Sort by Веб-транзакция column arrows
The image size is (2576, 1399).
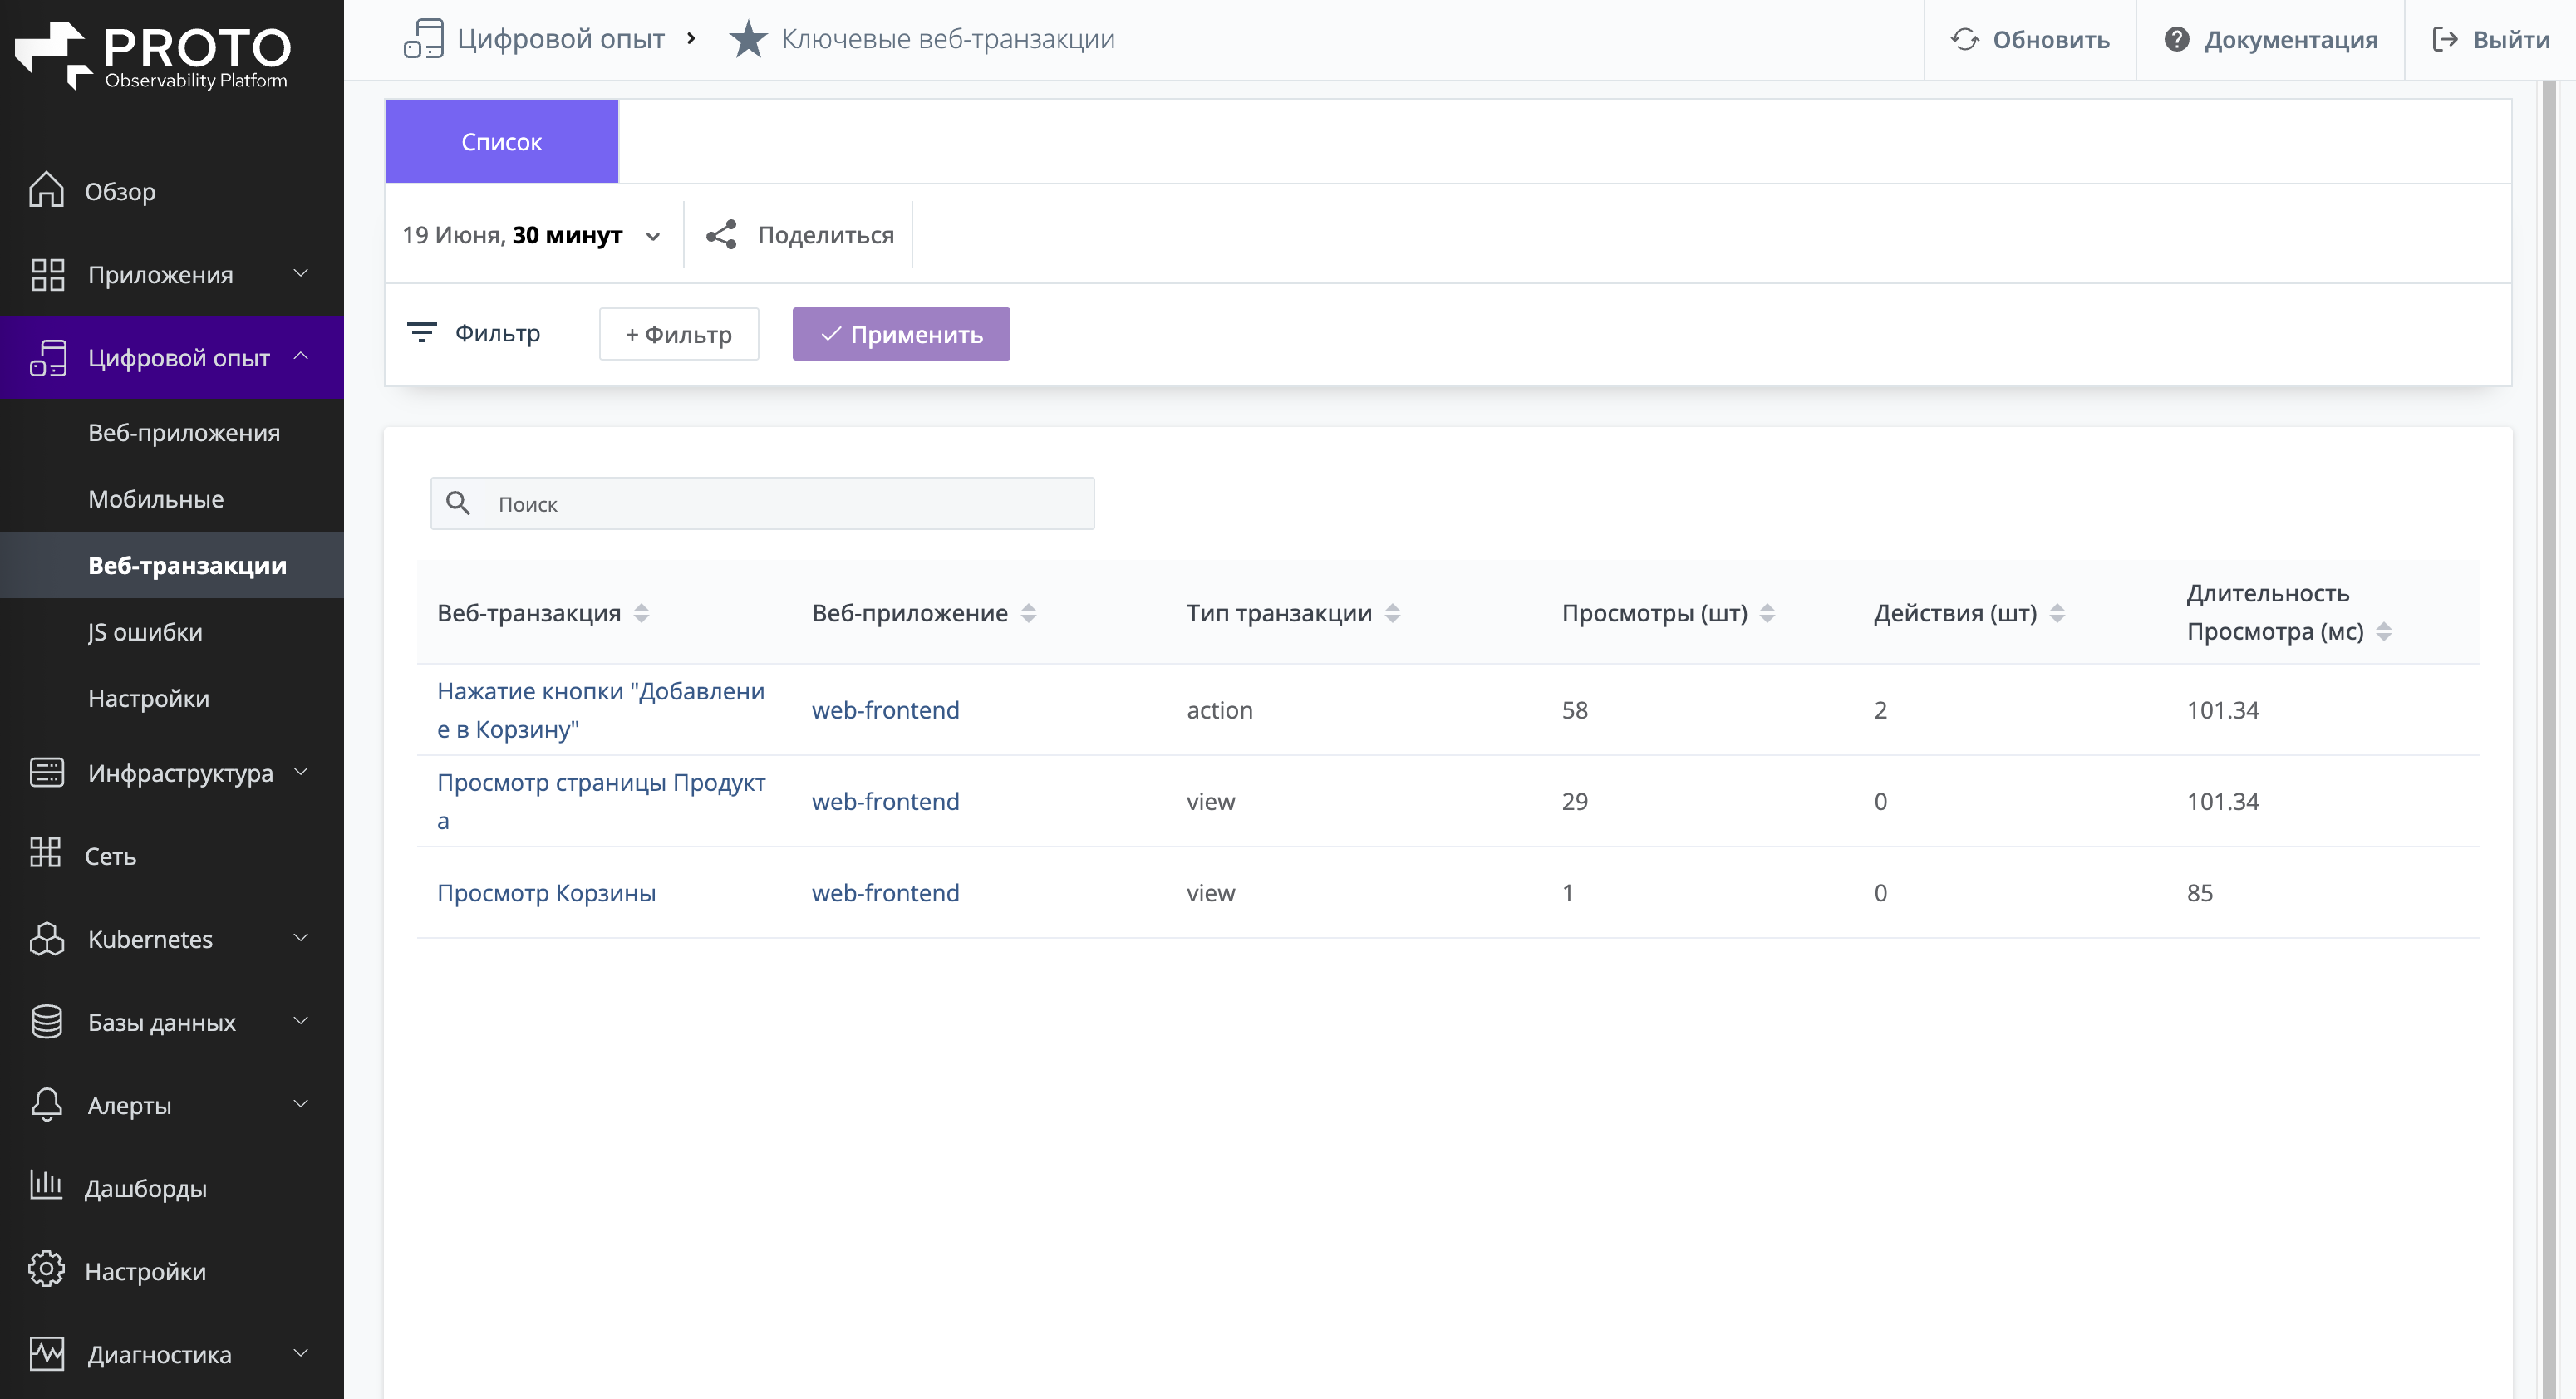[642, 613]
